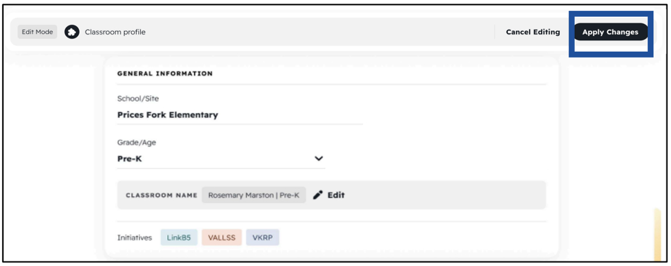Image resolution: width=671 pixels, height=266 pixels.
Task: Click the Classroom profile title text
Action: 115,32
